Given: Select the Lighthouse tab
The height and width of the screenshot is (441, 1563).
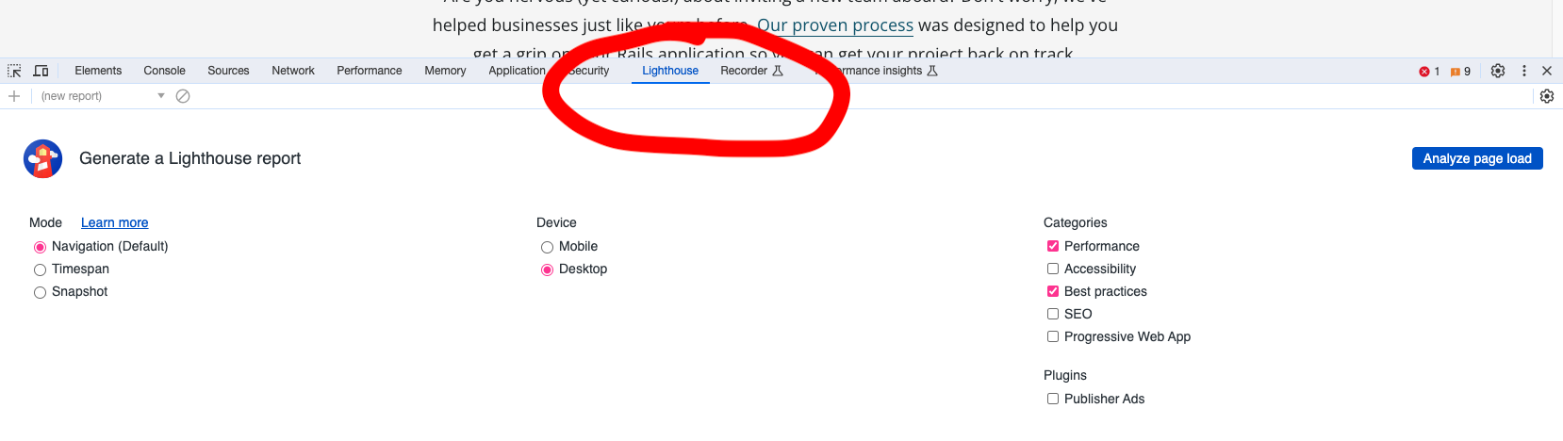Looking at the screenshot, I should [x=670, y=71].
